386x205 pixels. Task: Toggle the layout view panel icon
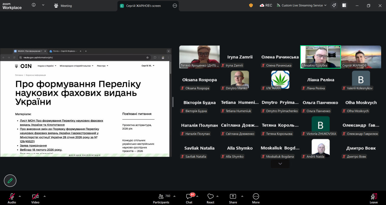[x=344, y=5]
